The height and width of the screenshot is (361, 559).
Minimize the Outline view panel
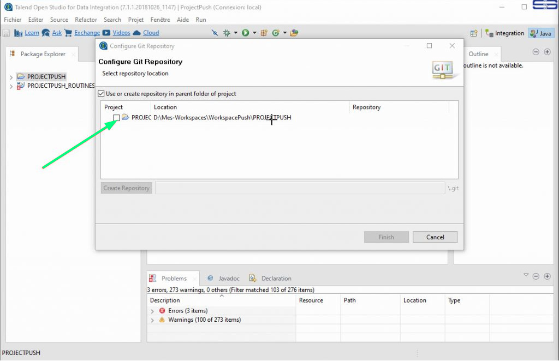point(536,52)
